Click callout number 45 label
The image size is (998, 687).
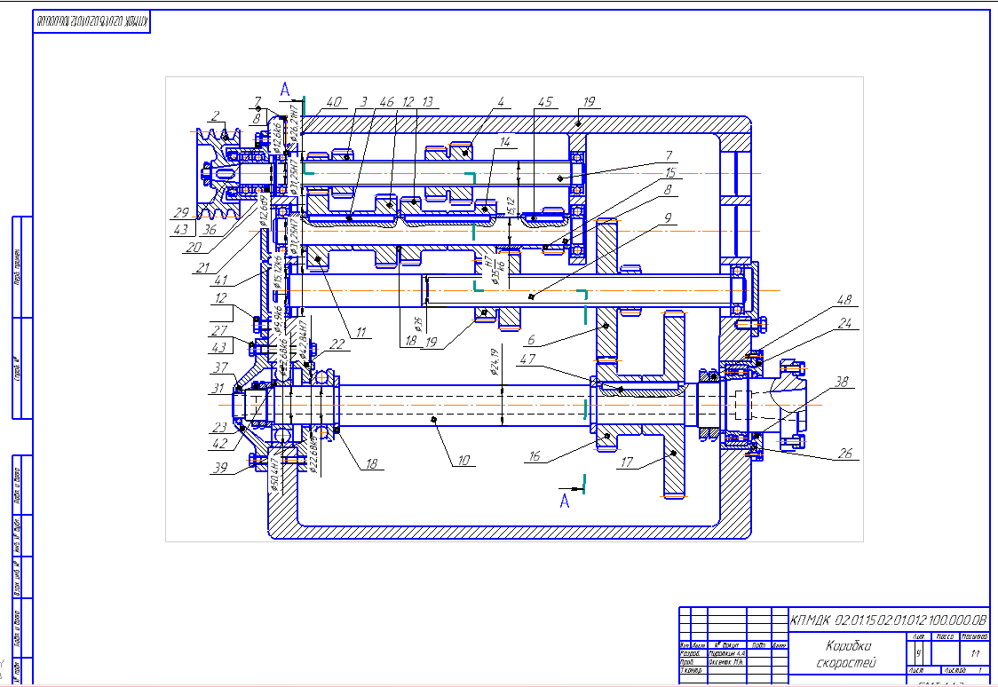tap(544, 102)
